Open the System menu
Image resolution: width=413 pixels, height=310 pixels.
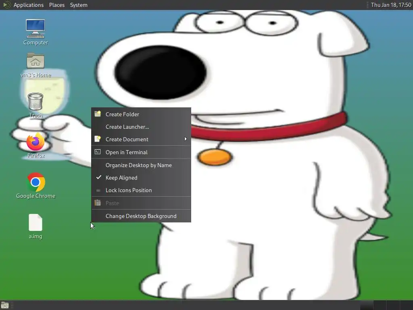click(79, 5)
